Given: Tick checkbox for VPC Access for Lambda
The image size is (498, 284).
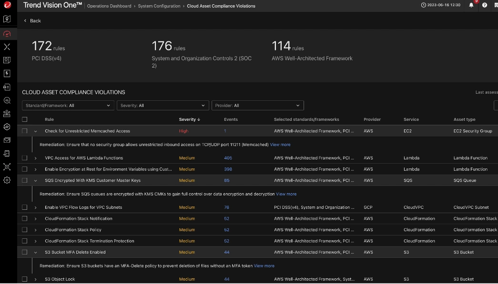Looking at the screenshot, I should (24, 158).
